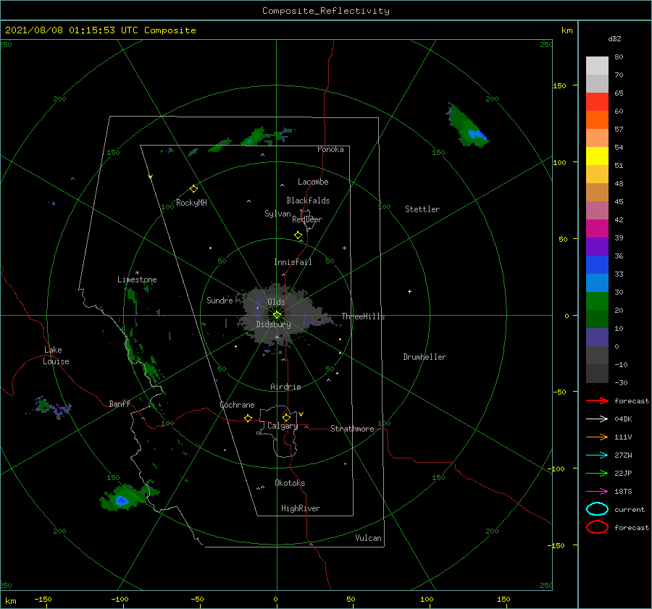Pick the orange 57–60 dBZ color swatch
Image resolution: width=652 pixels, height=609 pixels.
click(597, 119)
